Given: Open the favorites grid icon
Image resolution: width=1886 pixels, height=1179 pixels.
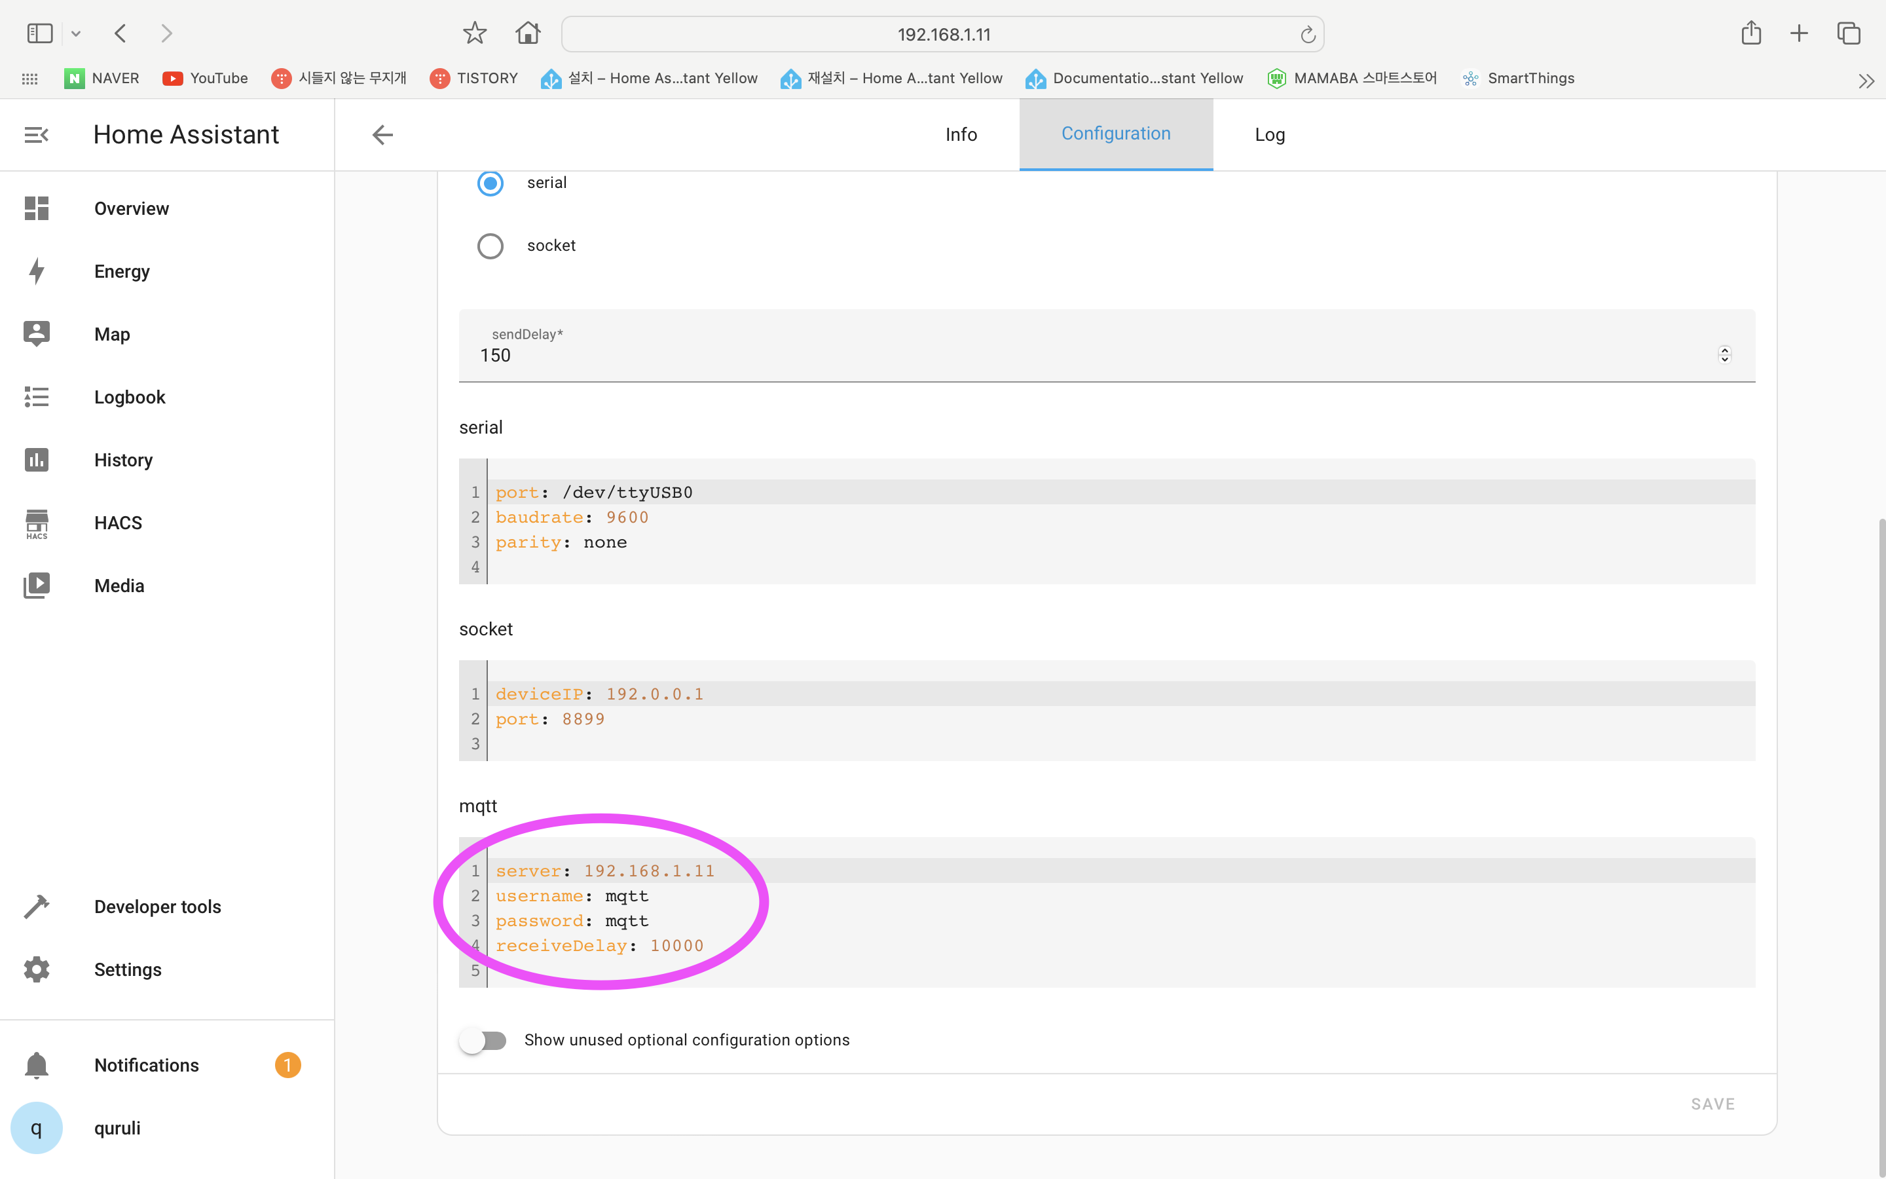Looking at the screenshot, I should (x=29, y=79).
